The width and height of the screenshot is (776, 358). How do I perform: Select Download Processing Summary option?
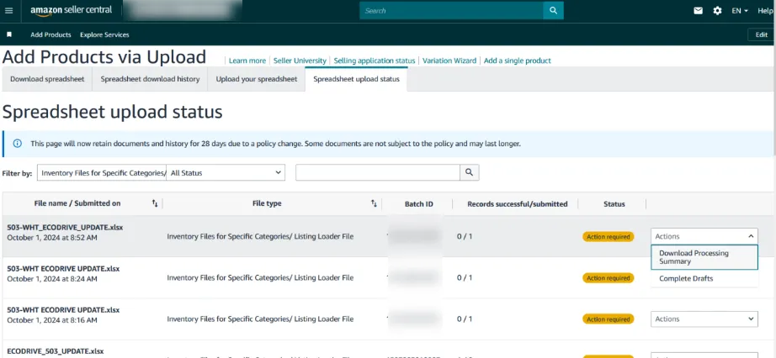704,257
